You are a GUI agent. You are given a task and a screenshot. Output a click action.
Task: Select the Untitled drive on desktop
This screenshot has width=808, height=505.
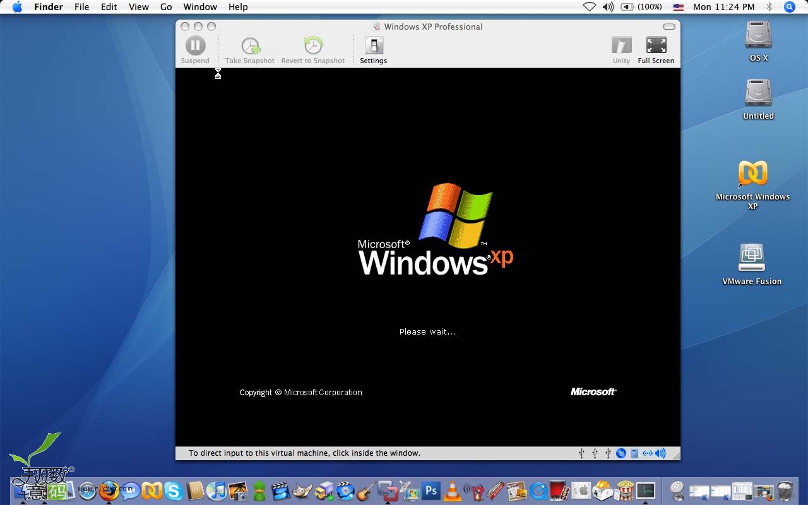(x=758, y=99)
